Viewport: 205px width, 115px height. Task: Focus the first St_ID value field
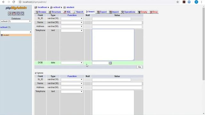[x=111, y=19]
